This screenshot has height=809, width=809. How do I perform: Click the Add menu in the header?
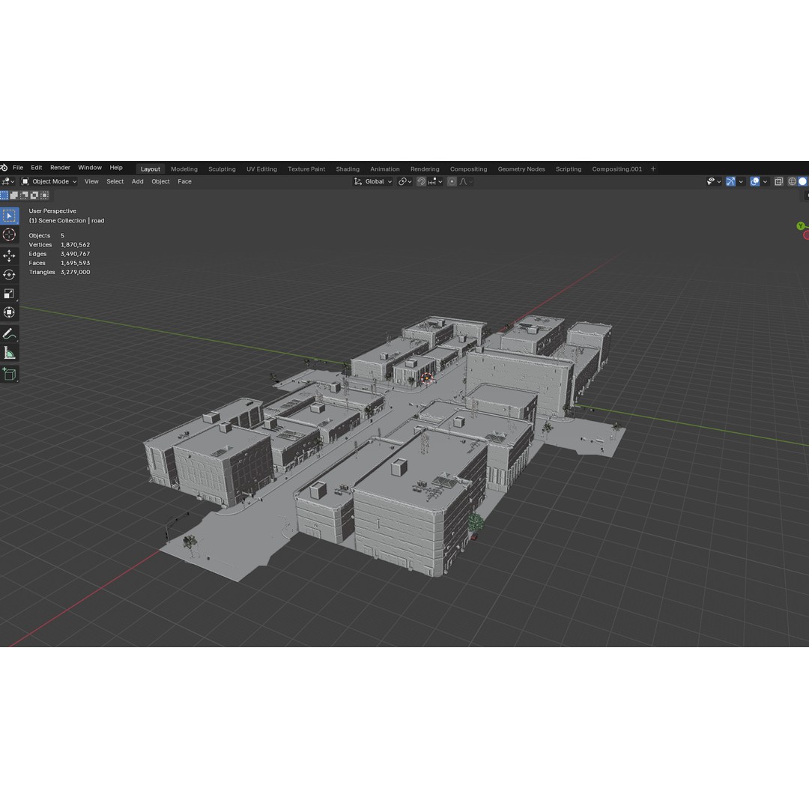[137, 181]
